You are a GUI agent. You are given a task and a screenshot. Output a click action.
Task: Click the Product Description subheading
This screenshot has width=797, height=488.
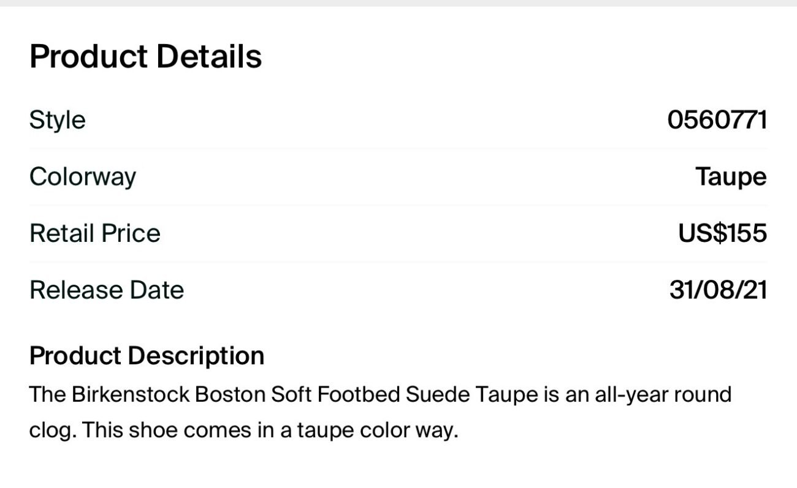147,356
